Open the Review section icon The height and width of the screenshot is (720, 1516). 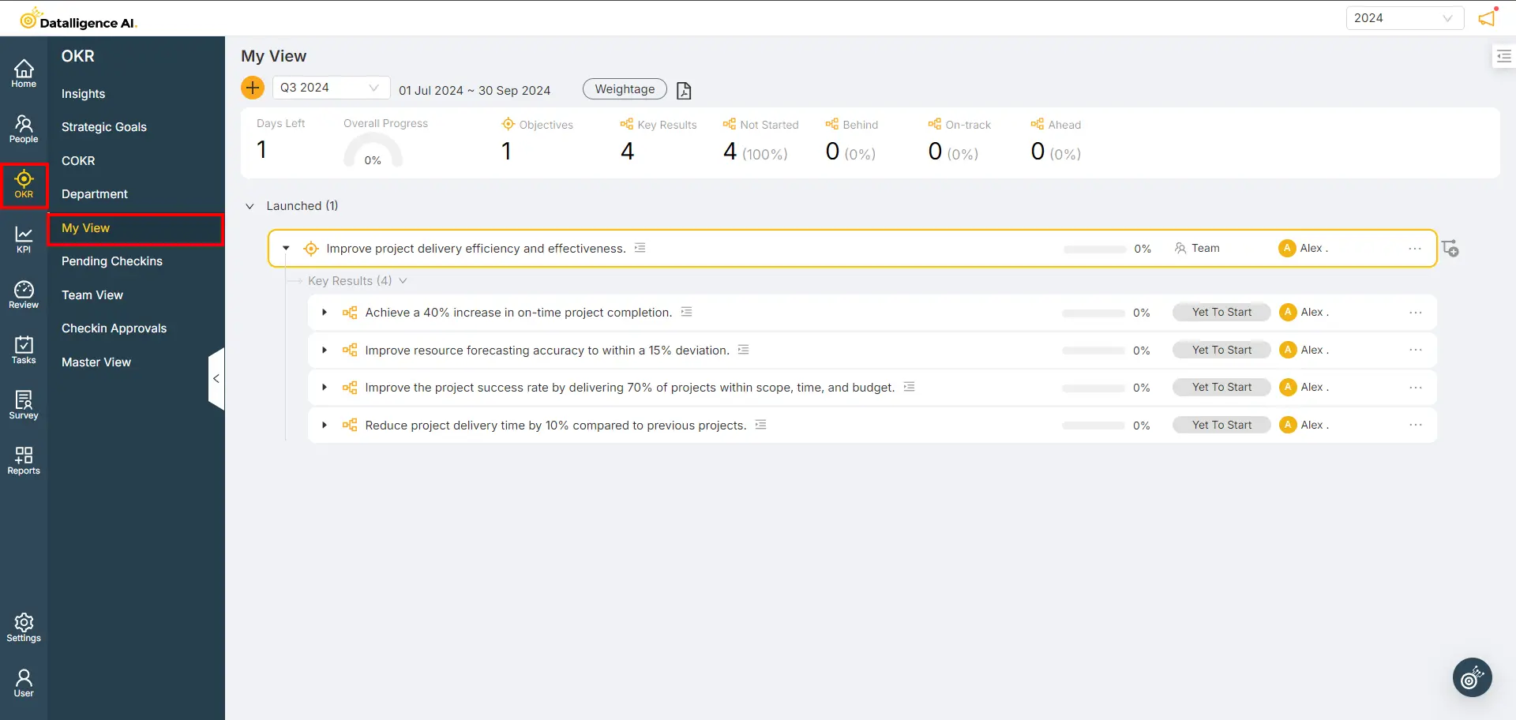tap(23, 293)
